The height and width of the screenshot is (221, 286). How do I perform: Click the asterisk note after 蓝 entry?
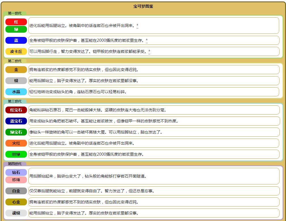tap(147, 40)
